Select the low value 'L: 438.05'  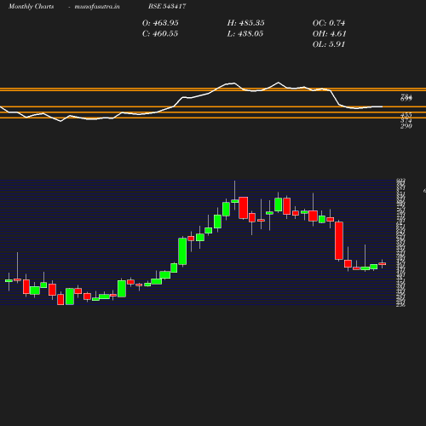click(245, 34)
